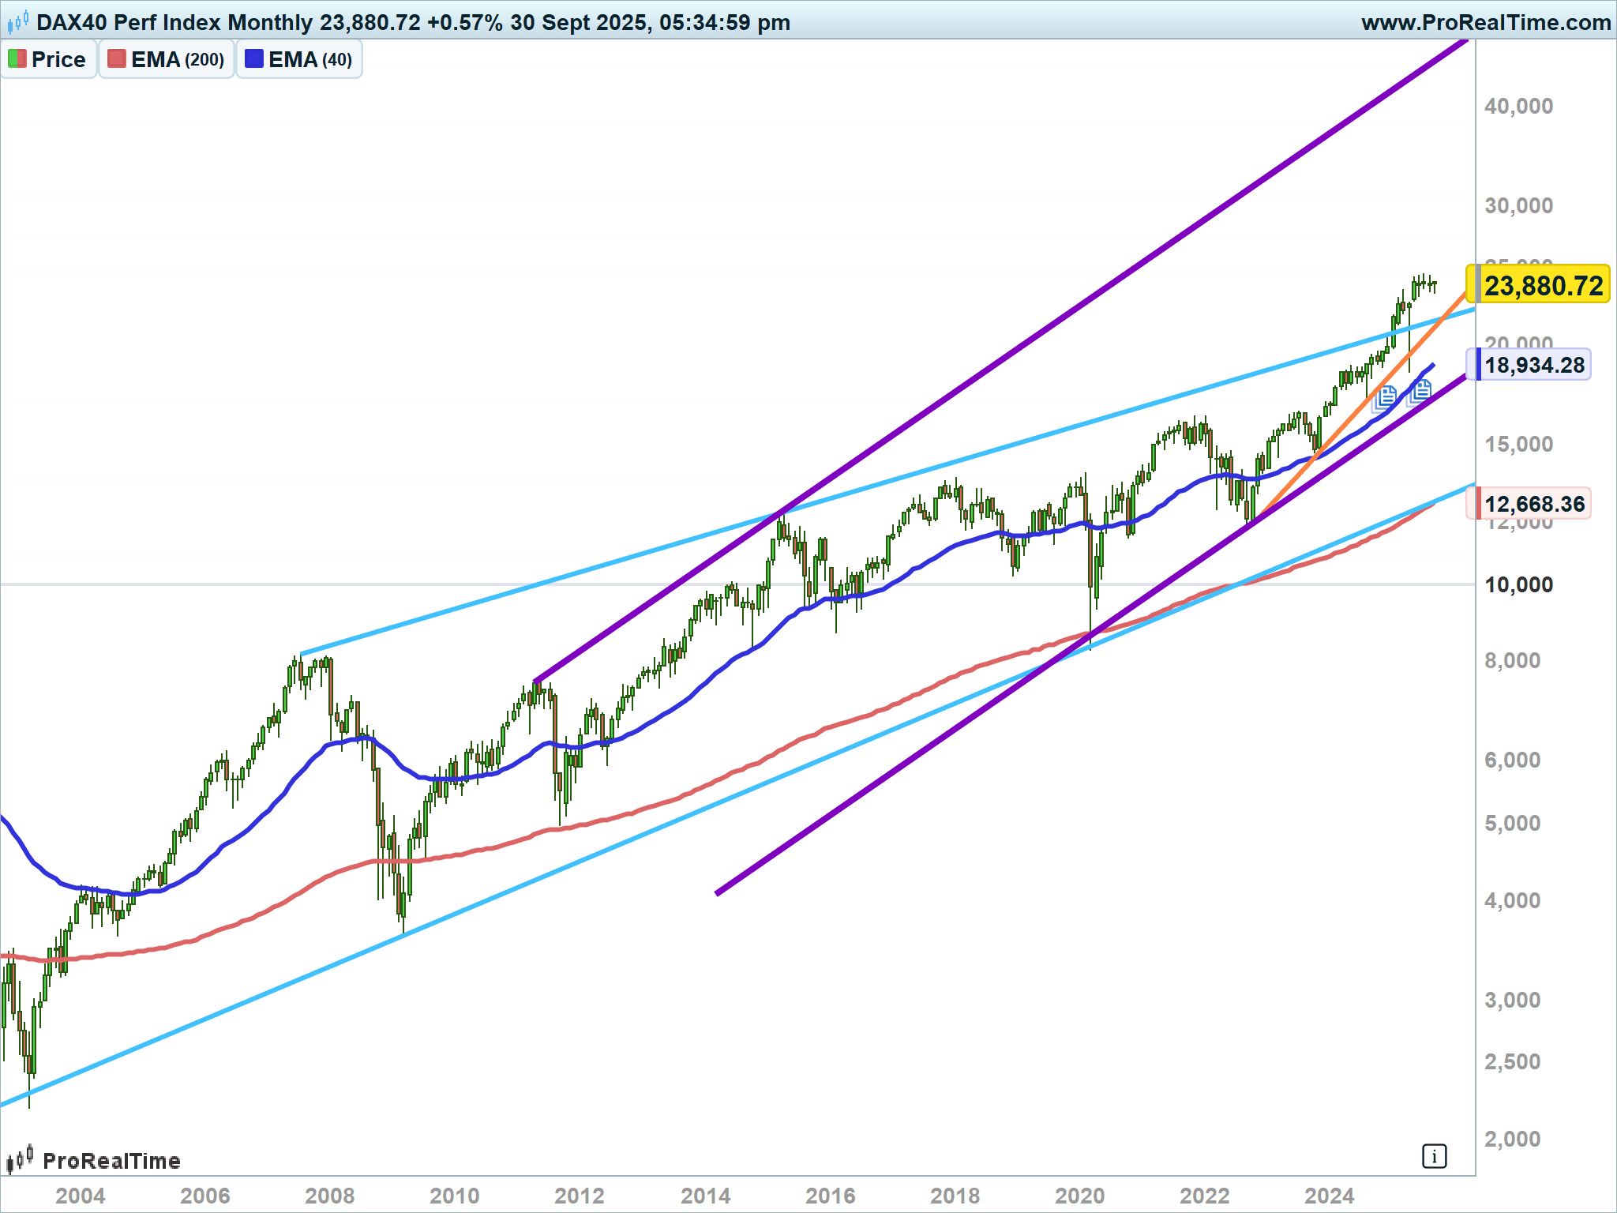
Task: Click the blue EMA (40) color square
Action: click(x=254, y=59)
